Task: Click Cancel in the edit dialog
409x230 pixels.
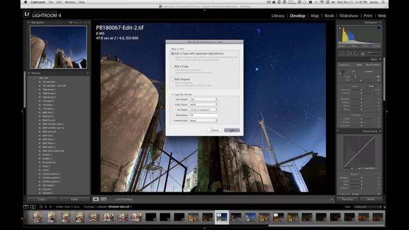Action: (x=215, y=130)
